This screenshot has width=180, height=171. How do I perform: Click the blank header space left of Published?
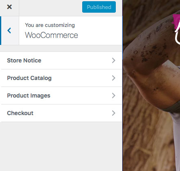click(x=50, y=8)
